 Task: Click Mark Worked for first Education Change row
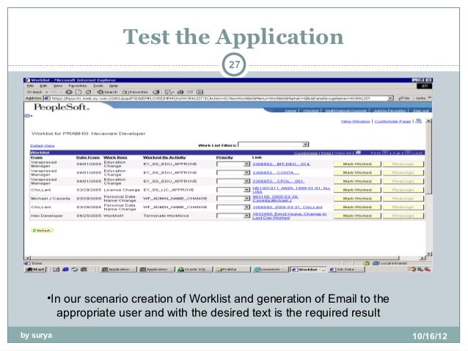tap(357, 164)
